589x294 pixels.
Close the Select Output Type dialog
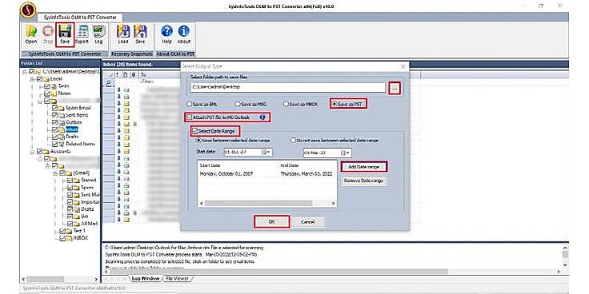(403, 66)
